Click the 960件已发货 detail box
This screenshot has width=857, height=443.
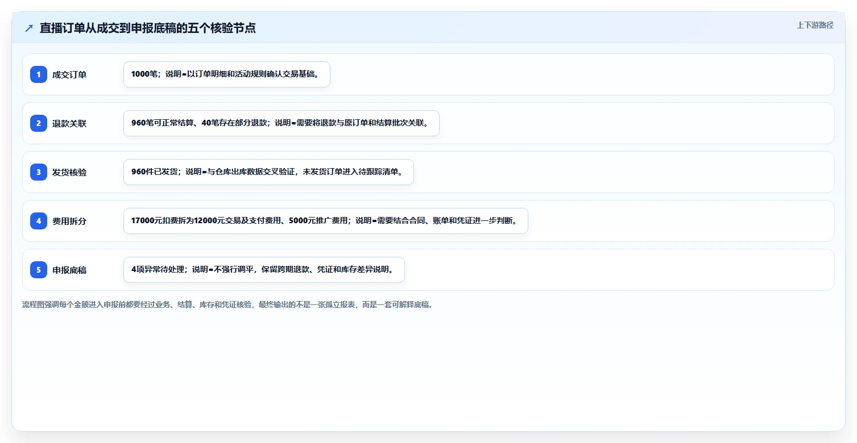[268, 172]
